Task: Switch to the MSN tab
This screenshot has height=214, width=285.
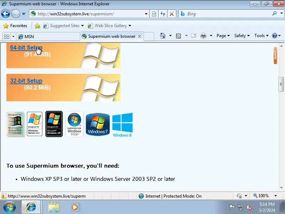Action: [x=48, y=37]
